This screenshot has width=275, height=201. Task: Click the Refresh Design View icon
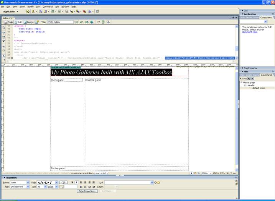pyautogui.click(x=99, y=22)
